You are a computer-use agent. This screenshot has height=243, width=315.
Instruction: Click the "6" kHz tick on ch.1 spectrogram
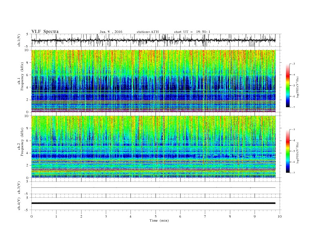coord(28,75)
